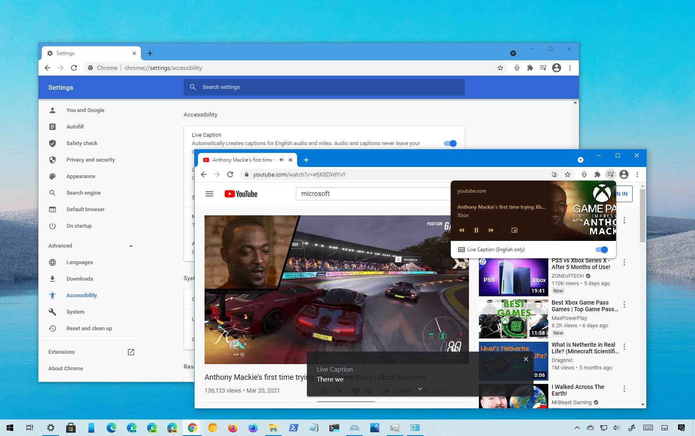Open Default browser settings
This screenshot has width=695, height=436.
85,210
